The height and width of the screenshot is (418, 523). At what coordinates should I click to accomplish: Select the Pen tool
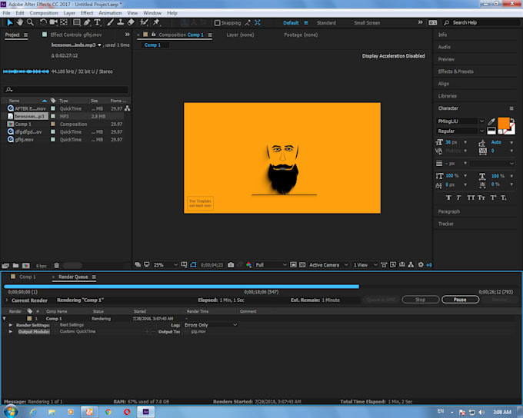coord(87,22)
